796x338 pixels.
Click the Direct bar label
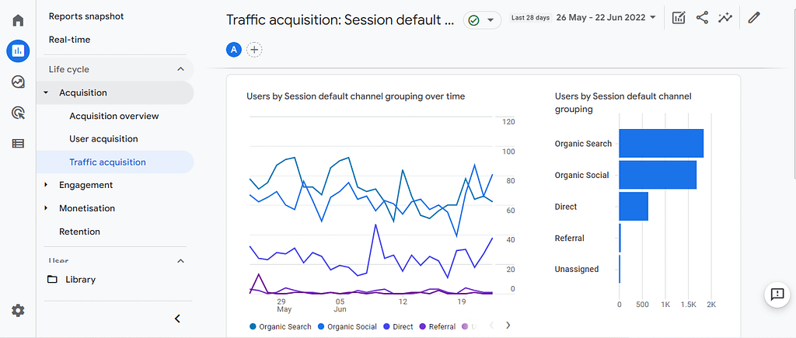(x=566, y=207)
